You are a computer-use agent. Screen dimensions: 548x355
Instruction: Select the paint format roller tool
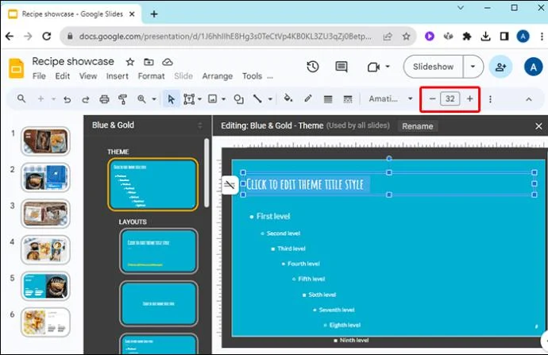122,99
